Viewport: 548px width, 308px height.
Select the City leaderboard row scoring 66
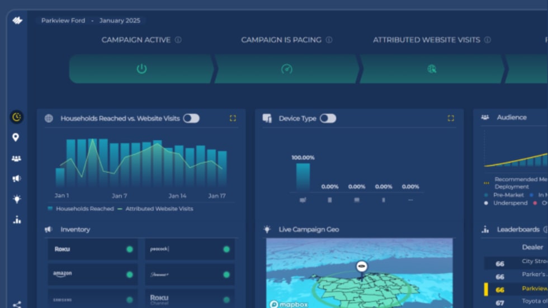[x=516, y=263]
